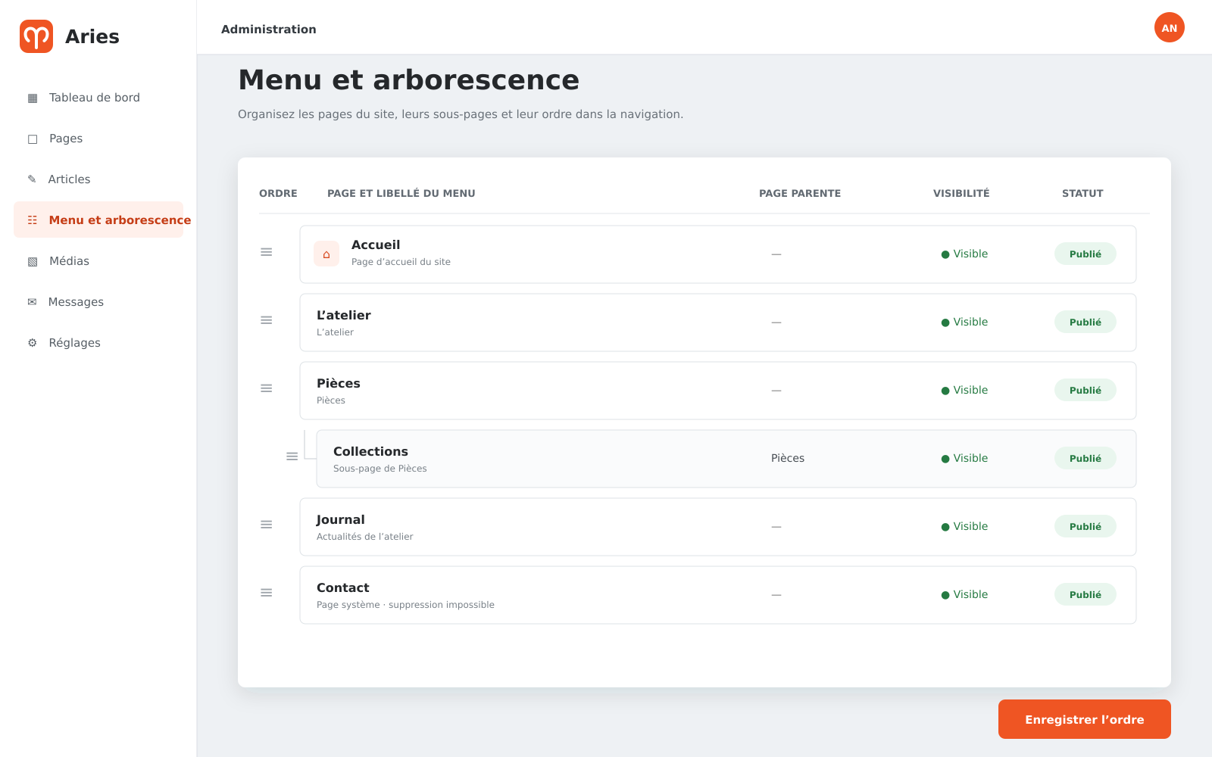1212x757 pixels.
Task: Click the home icon in the Accueil row
Action: click(326, 254)
